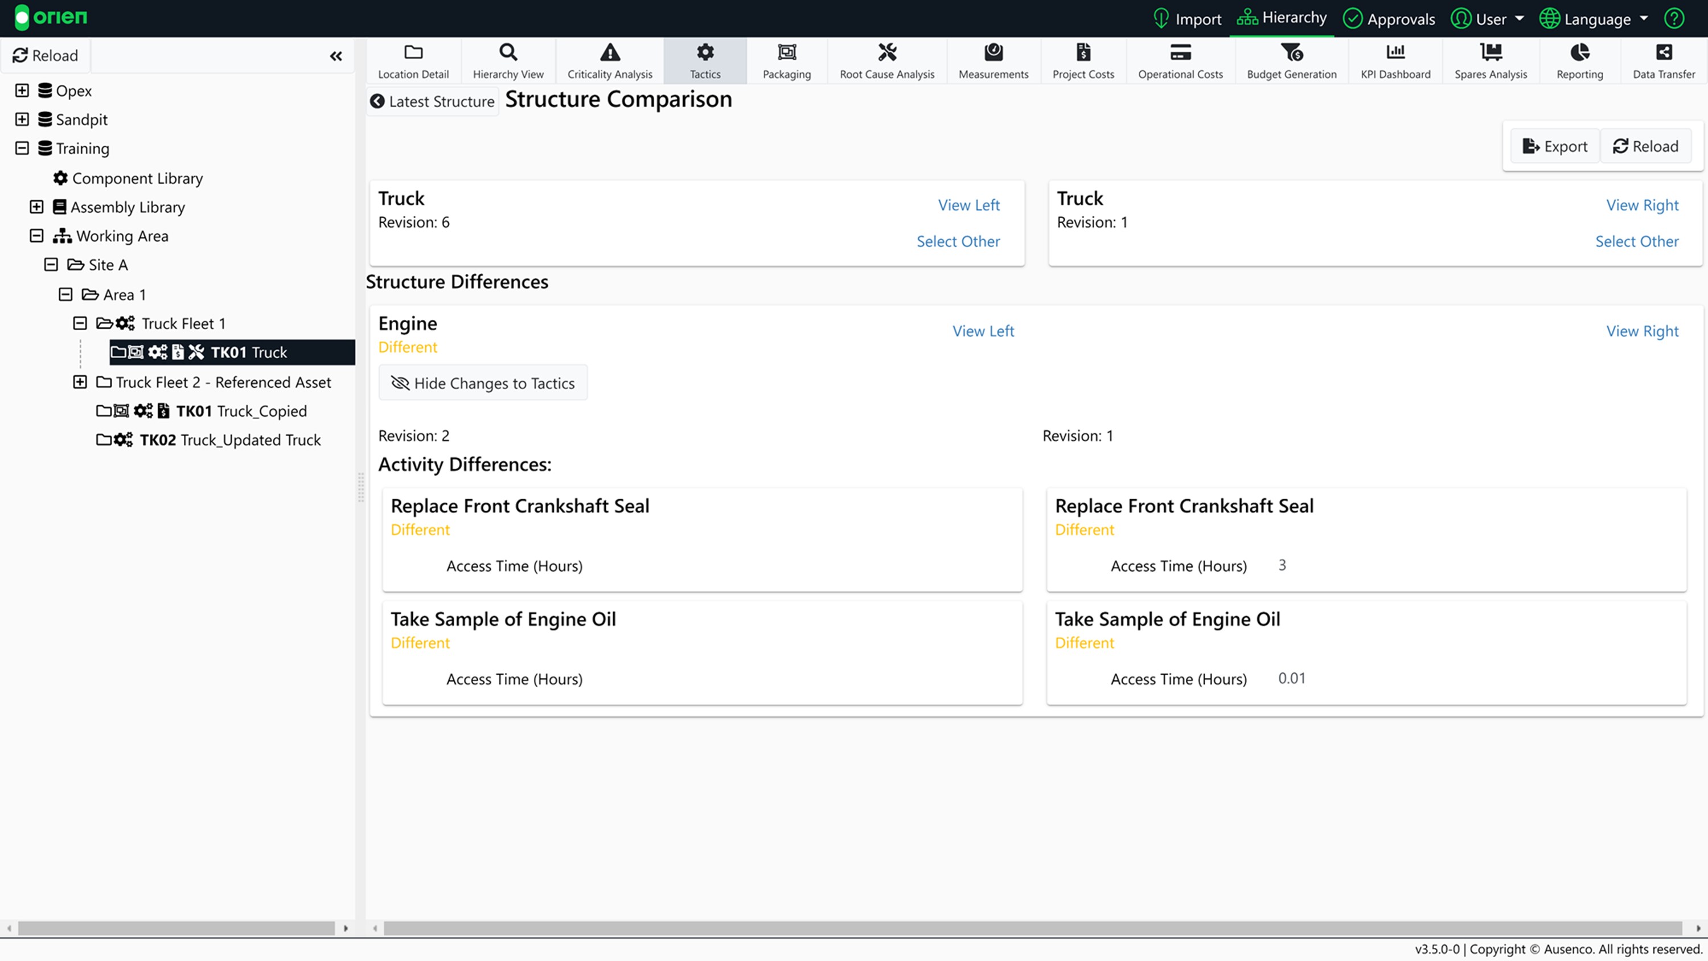Click Select Other for left Truck
The image size is (1708, 961).
[x=958, y=241]
